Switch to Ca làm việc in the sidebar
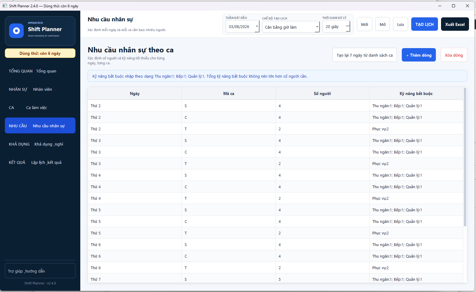 [40, 107]
